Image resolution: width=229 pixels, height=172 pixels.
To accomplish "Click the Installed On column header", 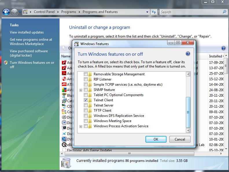I will [216, 56].
